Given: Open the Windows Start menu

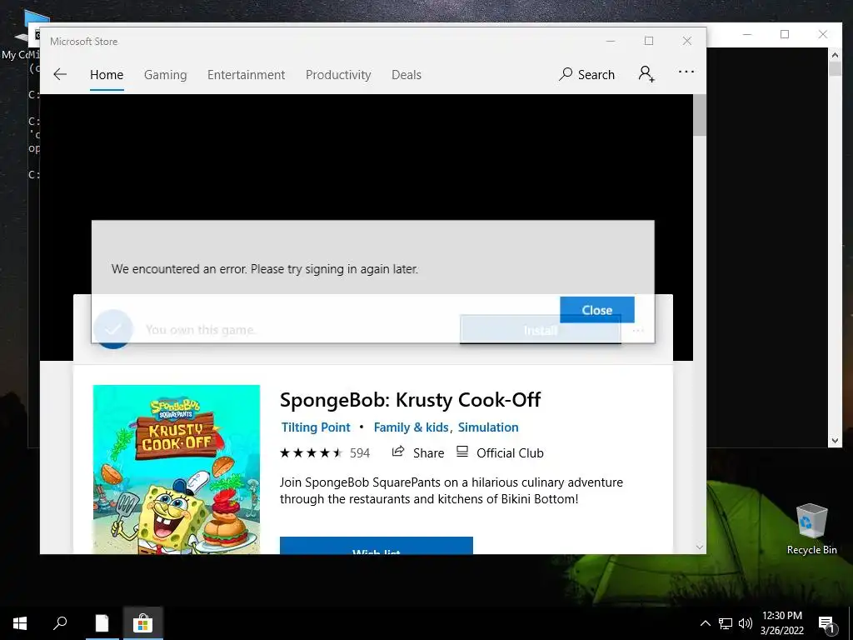Looking at the screenshot, I should 20,623.
